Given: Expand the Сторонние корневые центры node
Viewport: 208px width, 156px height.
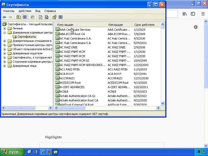Looking at the screenshot, I should (x=4, y=62).
